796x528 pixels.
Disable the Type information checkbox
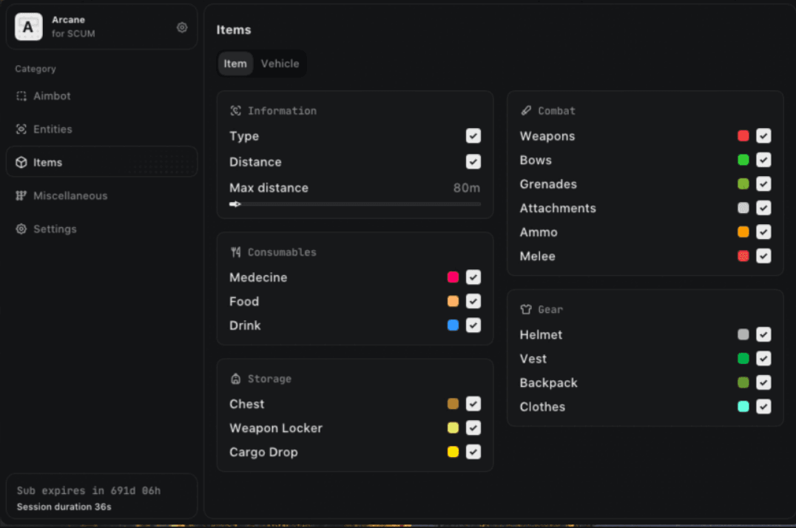coord(473,136)
